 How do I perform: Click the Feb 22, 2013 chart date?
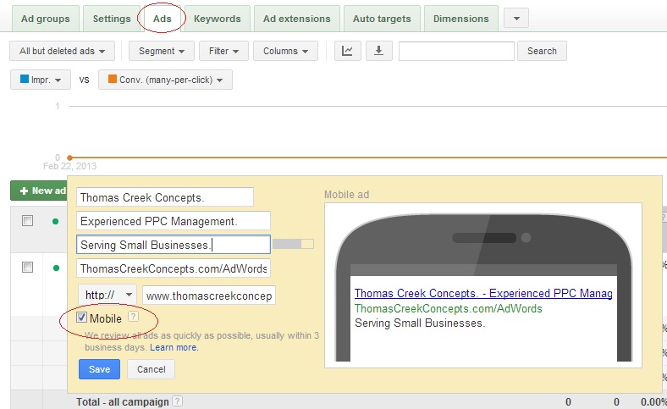click(69, 166)
